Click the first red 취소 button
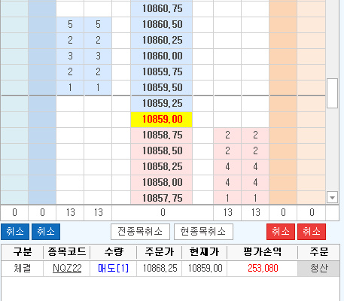The image size is (344, 301). [x=281, y=232]
